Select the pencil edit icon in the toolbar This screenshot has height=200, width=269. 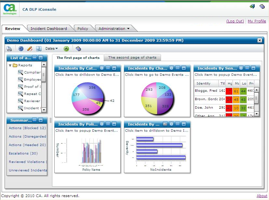(x=29, y=48)
